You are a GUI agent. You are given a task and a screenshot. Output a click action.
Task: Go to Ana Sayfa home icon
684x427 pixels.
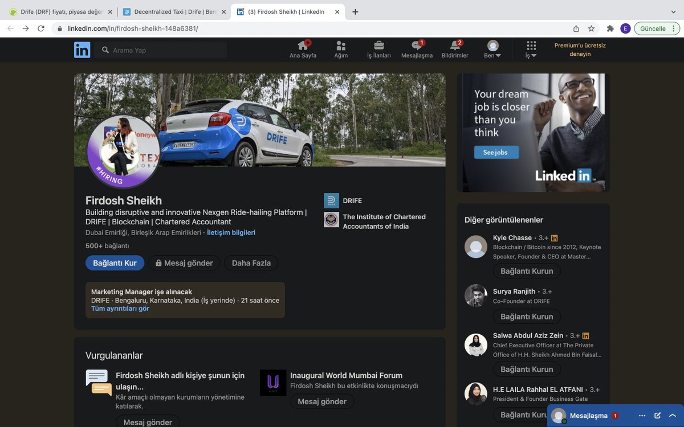tap(303, 50)
